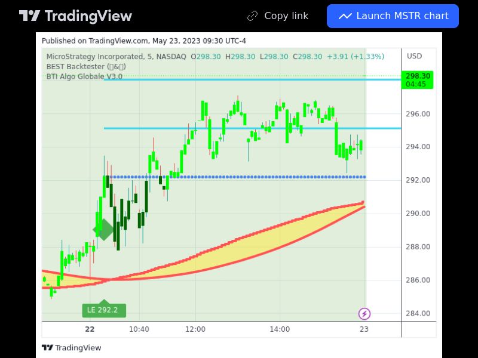Click the published date text line
Screen dimensions: 478x358
(x=144, y=41)
